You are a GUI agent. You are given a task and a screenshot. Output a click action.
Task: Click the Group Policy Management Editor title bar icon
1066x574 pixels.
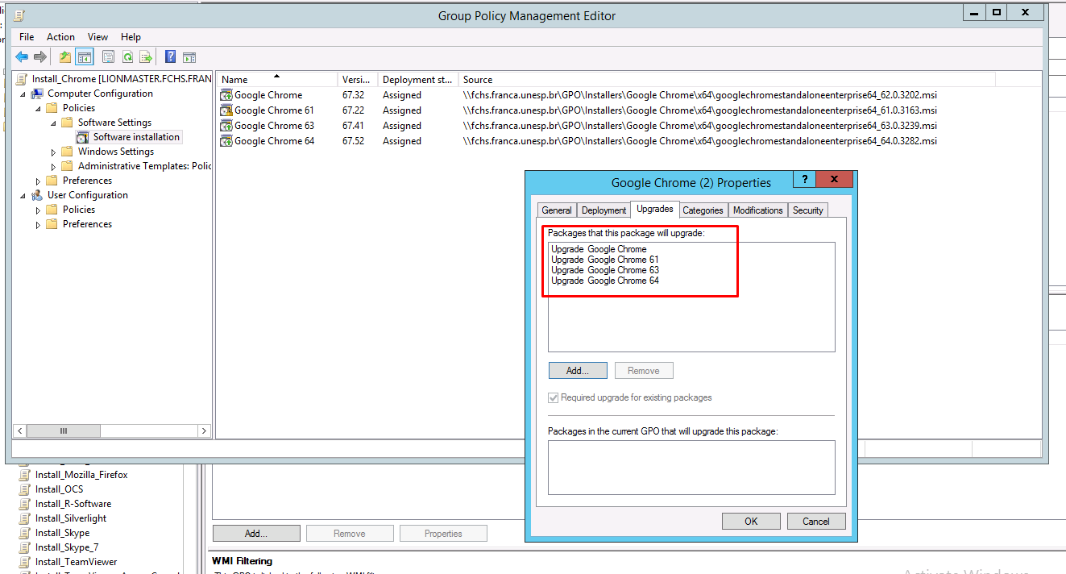tap(19, 15)
